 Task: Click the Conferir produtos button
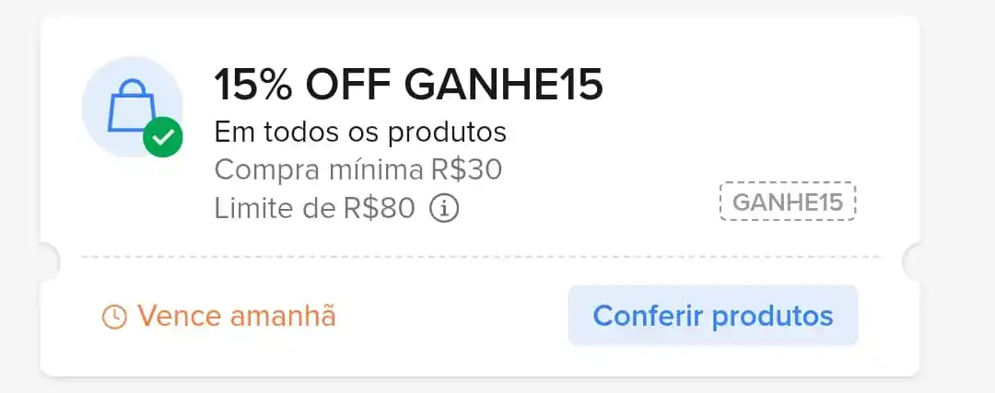click(x=713, y=316)
